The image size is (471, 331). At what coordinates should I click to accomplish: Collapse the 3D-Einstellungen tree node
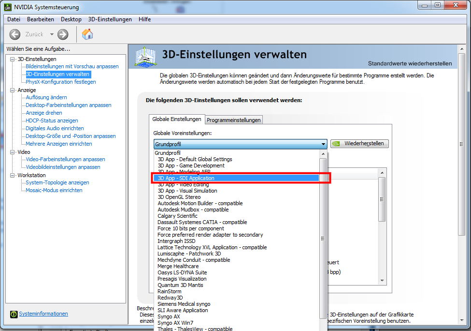tap(12, 59)
